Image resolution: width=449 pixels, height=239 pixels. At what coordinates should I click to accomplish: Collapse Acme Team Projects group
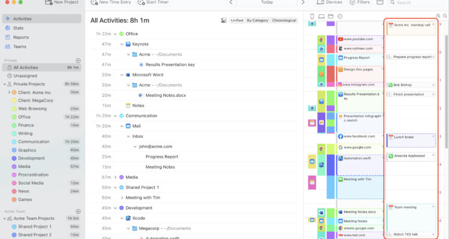coord(5,219)
